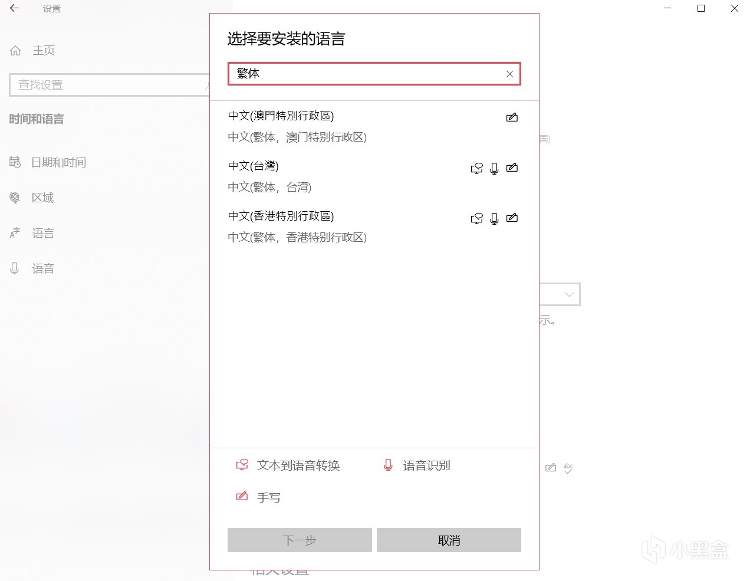Image resolution: width=750 pixels, height=581 pixels.
Task: Click the back arrow at top left
Action: point(14,9)
